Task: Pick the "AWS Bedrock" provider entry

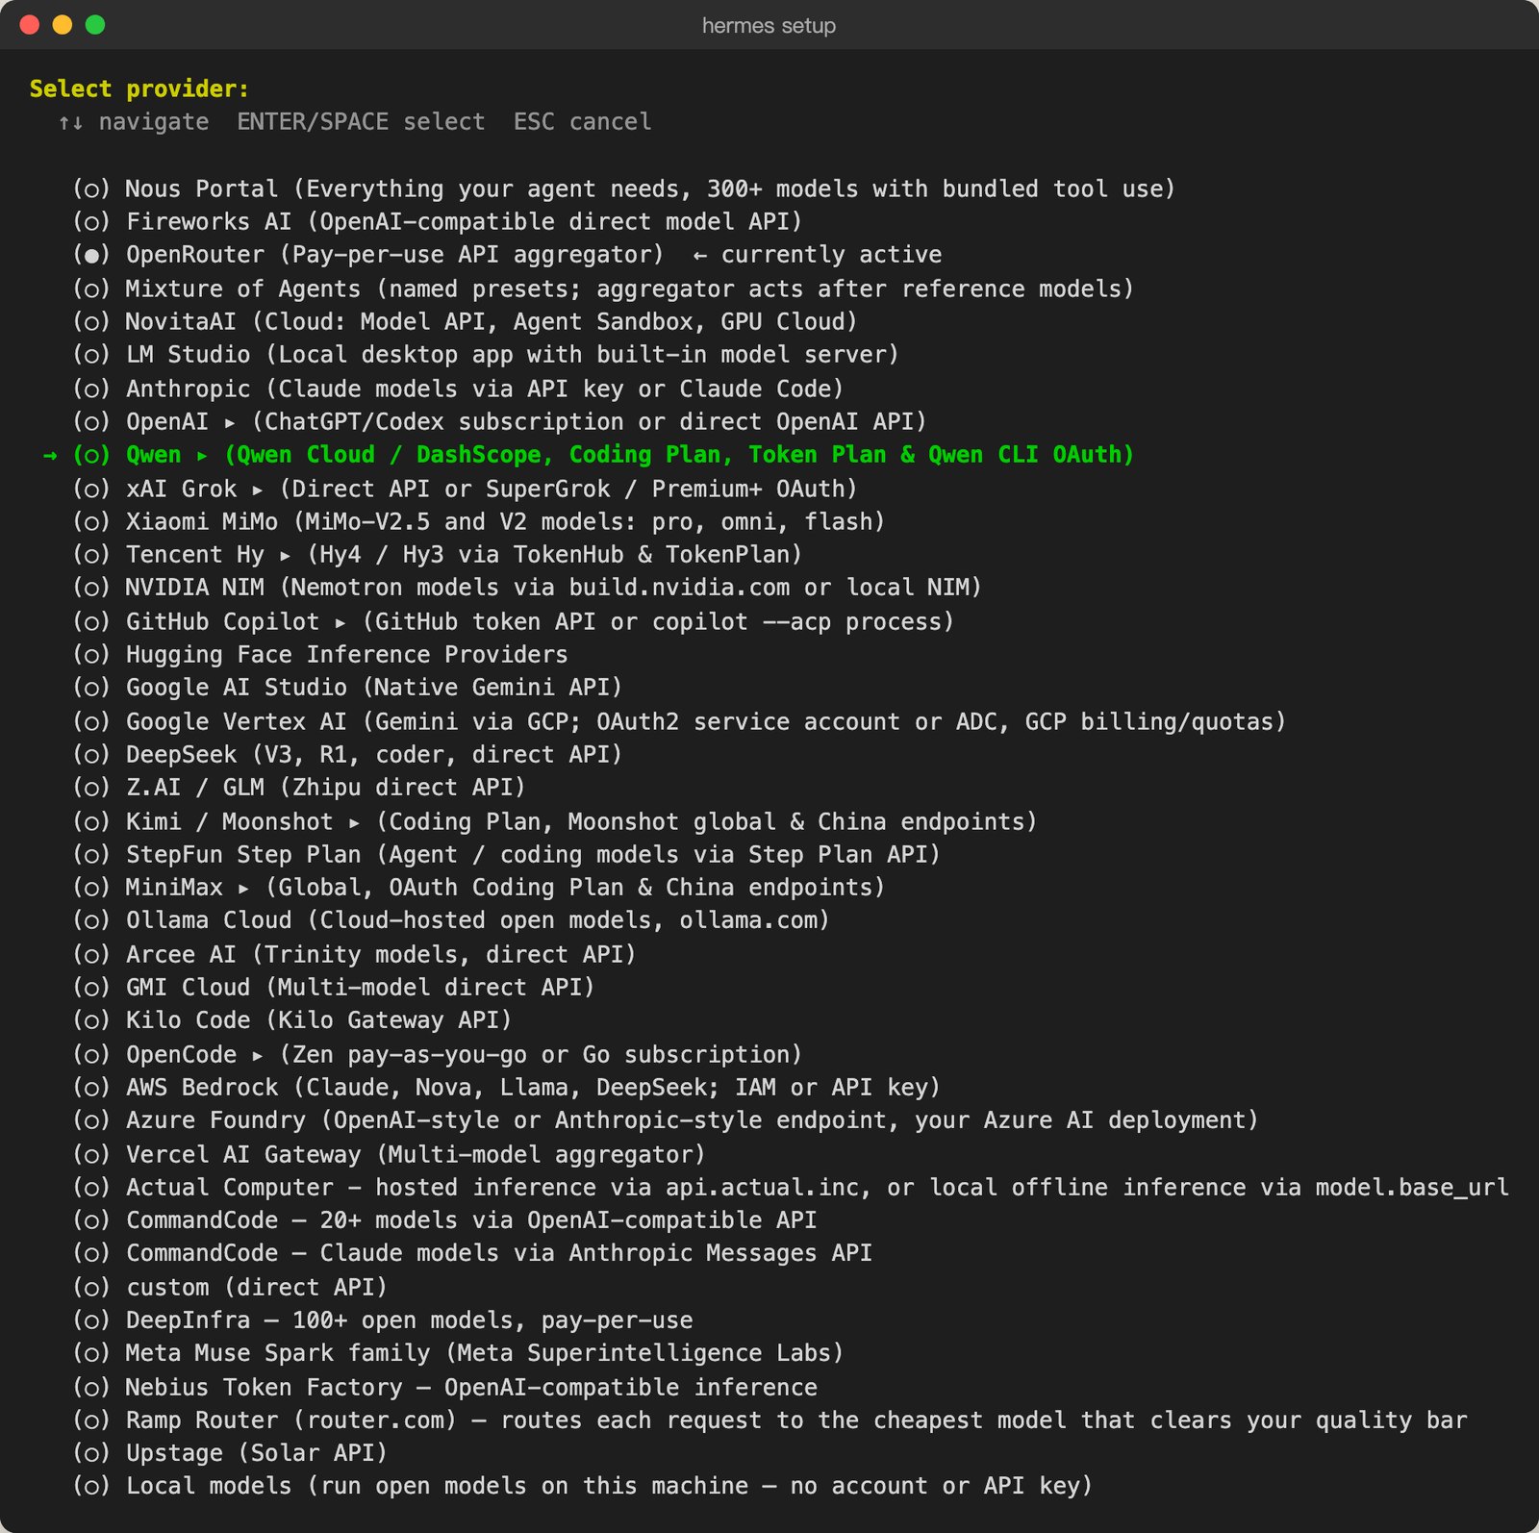Action: click(507, 1087)
